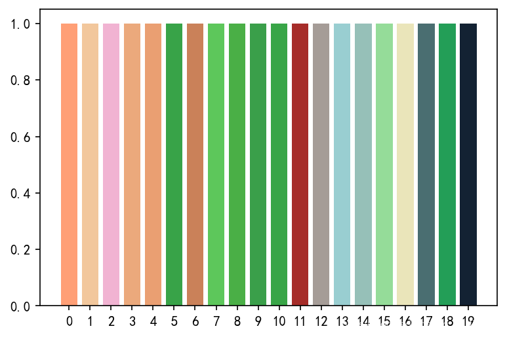Viewport: 507px width, 337px height.
Task: Click the y-axis tick label 0.0
Action: click(x=20, y=306)
